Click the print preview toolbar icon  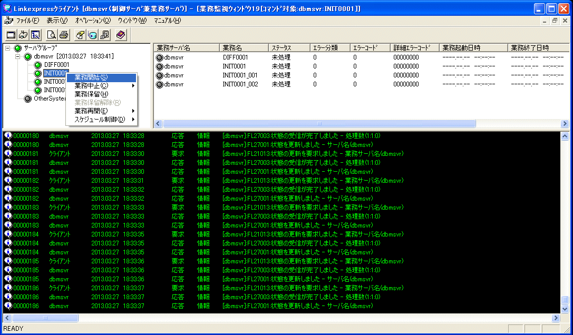tap(52, 35)
